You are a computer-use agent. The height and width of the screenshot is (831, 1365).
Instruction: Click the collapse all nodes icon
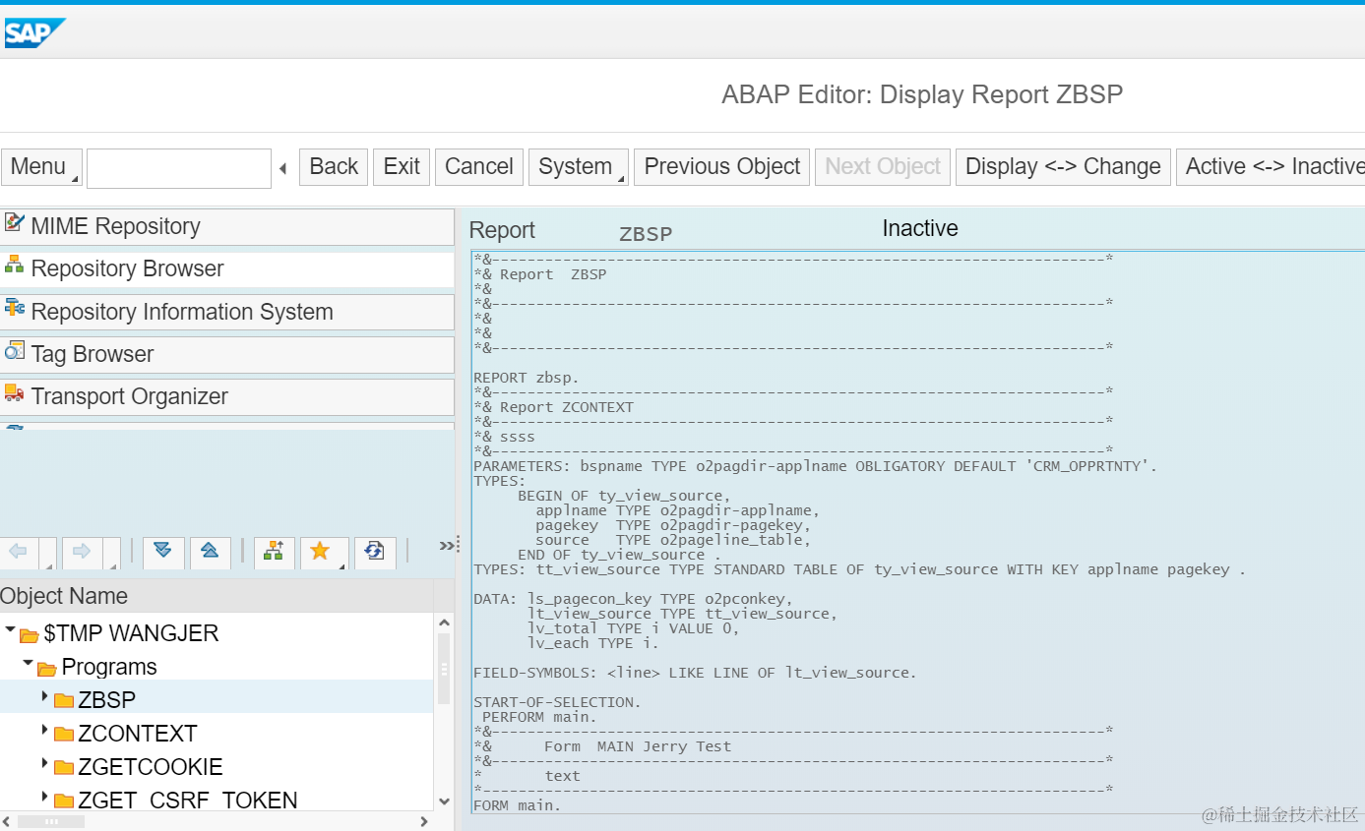[x=210, y=552]
